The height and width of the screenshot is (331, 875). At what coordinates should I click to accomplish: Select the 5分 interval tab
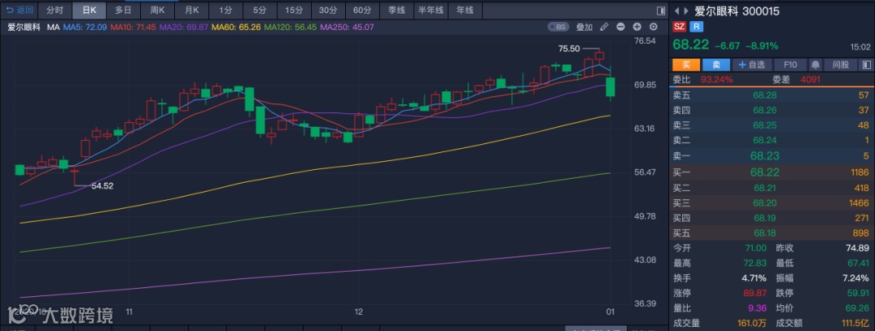259,10
